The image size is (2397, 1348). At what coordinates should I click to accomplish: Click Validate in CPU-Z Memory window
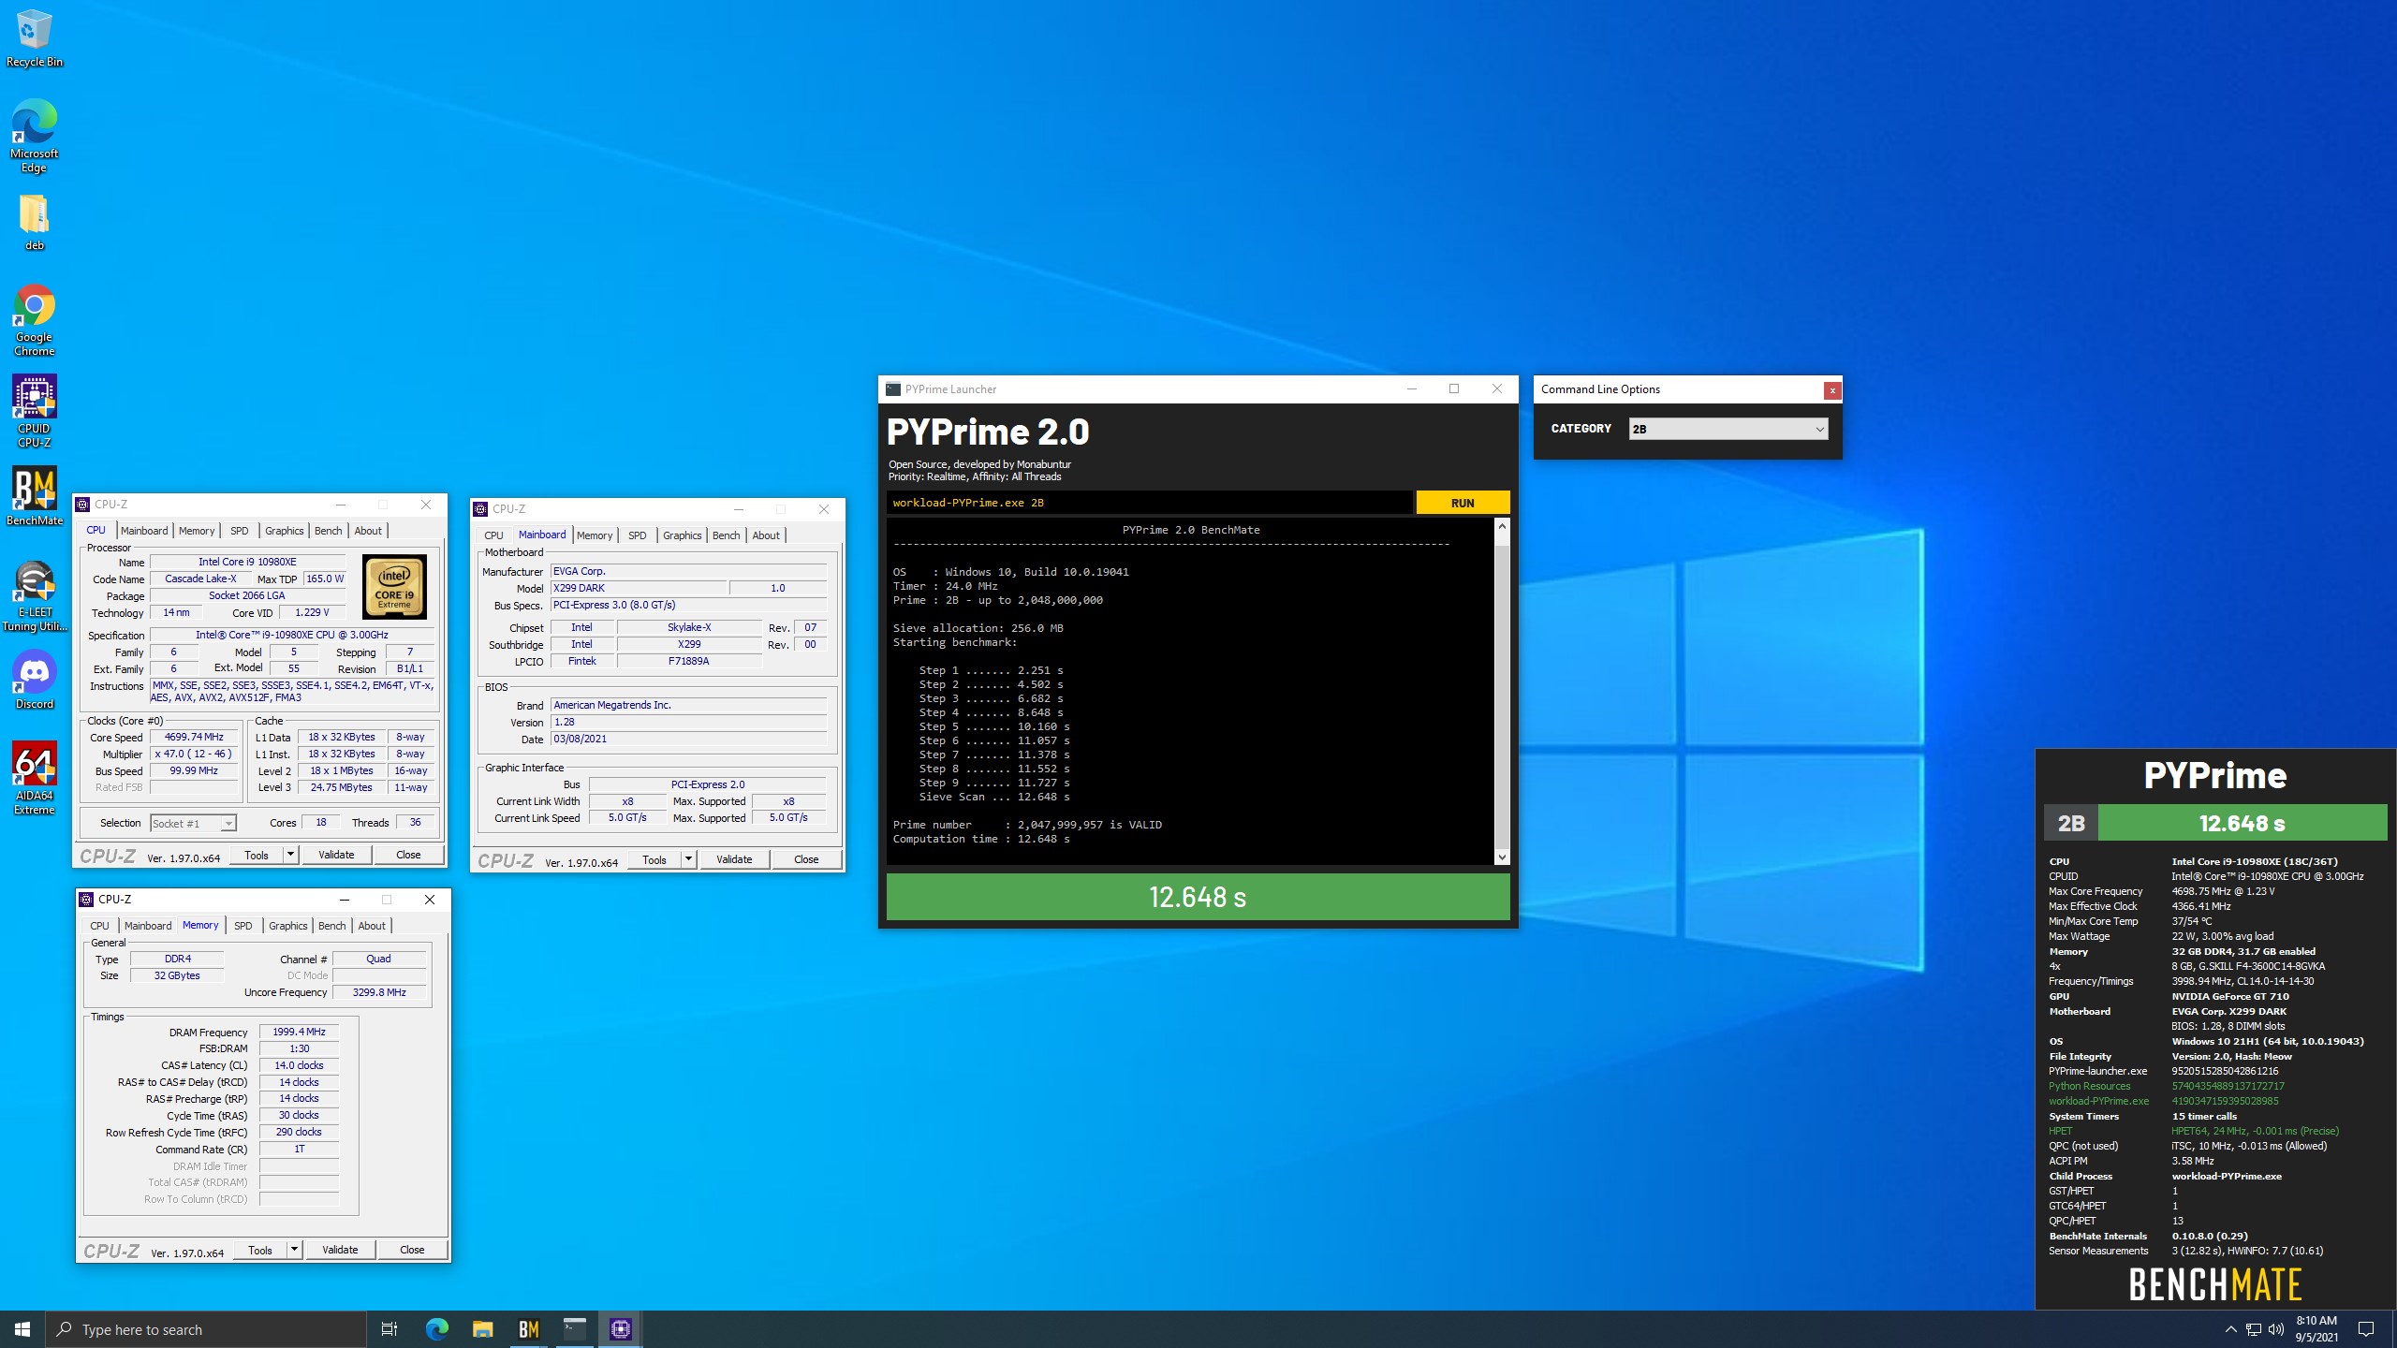pos(340,1250)
